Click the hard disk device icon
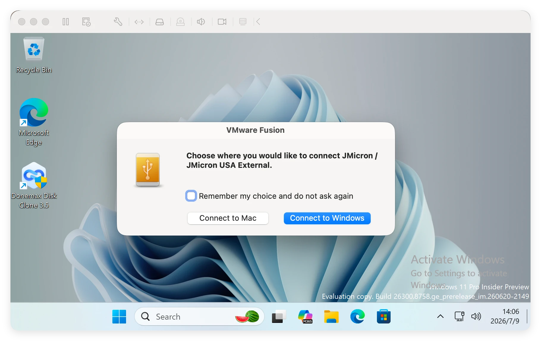 (x=160, y=22)
